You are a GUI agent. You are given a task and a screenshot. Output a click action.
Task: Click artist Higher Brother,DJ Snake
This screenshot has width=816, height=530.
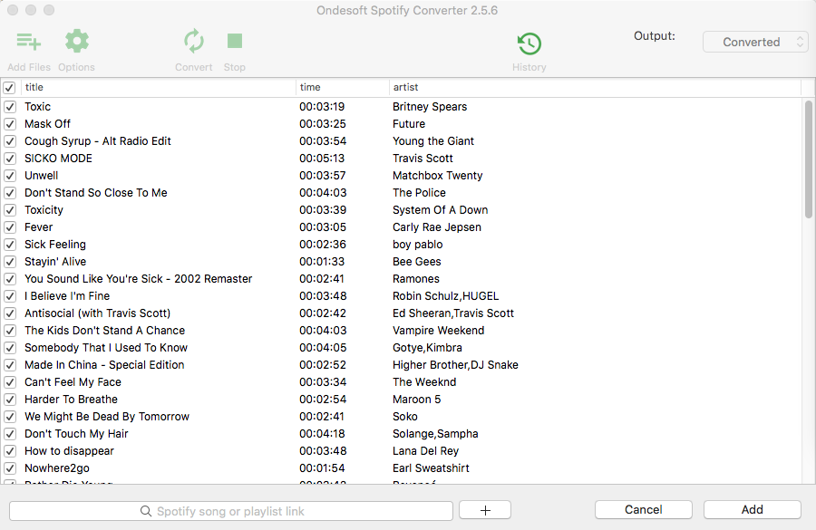click(455, 364)
